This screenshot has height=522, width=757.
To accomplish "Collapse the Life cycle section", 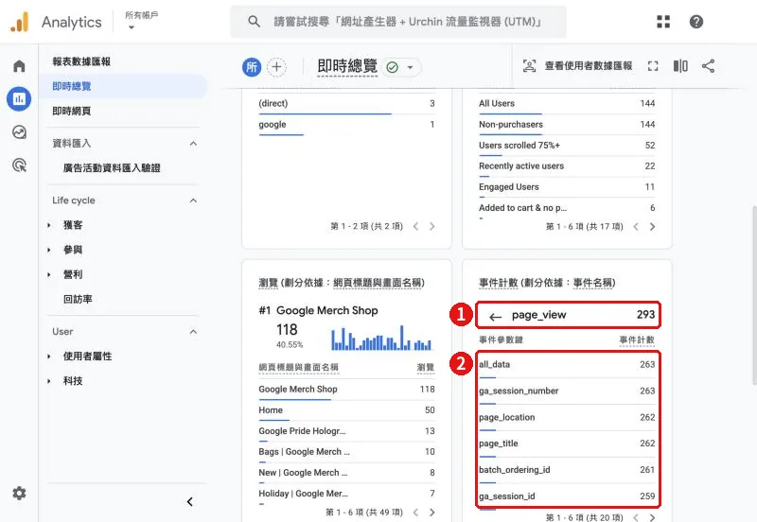I will point(193,200).
